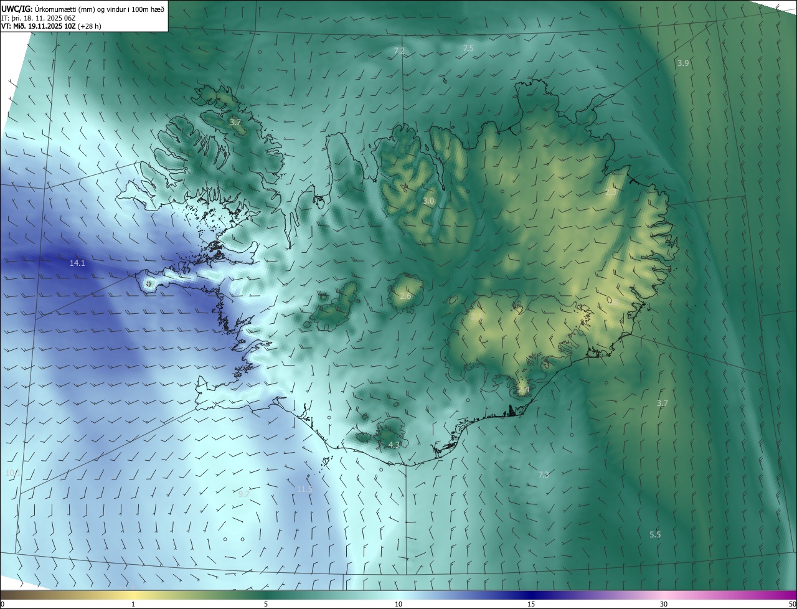797x609 pixels.
Task: Click the colorbar tick label 0
Action: point(2,604)
